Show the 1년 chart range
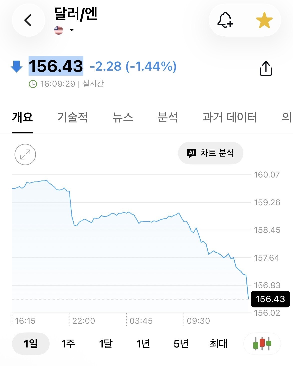This screenshot has width=293, height=366. 143,344
